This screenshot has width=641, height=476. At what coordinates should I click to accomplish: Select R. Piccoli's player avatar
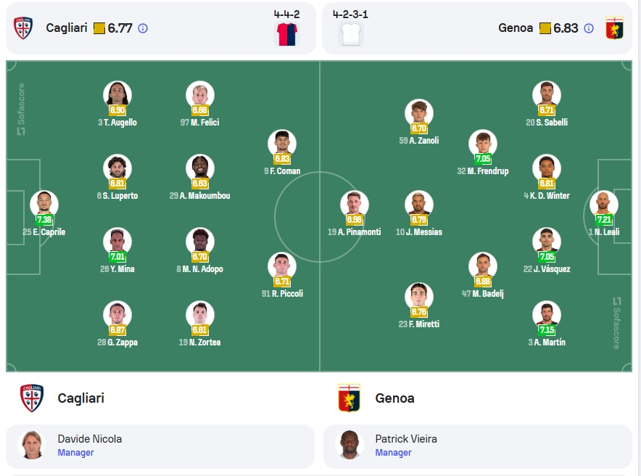pyautogui.click(x=282, y=266)
